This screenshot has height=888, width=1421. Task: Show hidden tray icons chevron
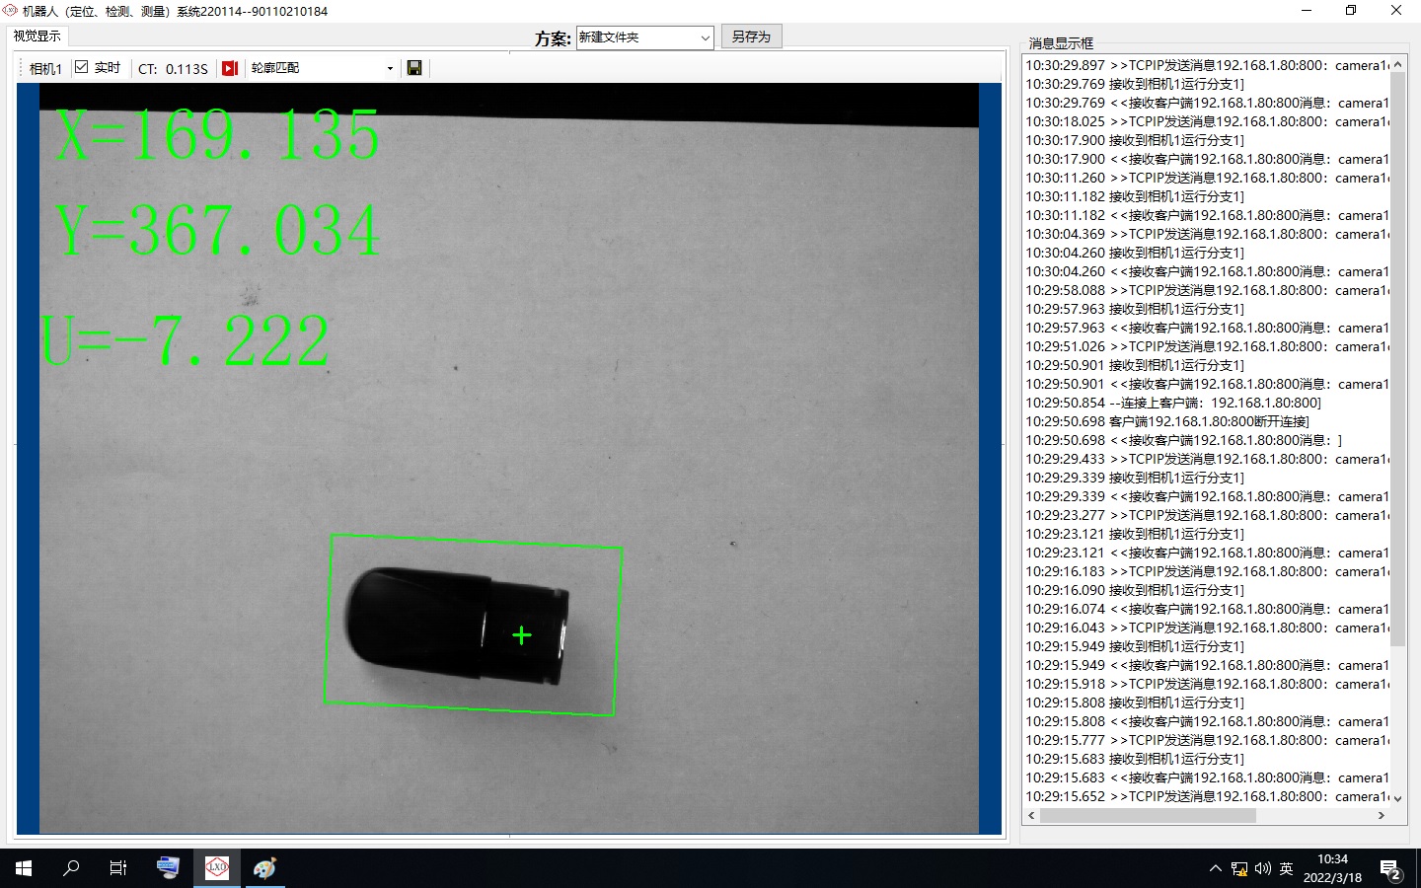[x=1215, y=869]
